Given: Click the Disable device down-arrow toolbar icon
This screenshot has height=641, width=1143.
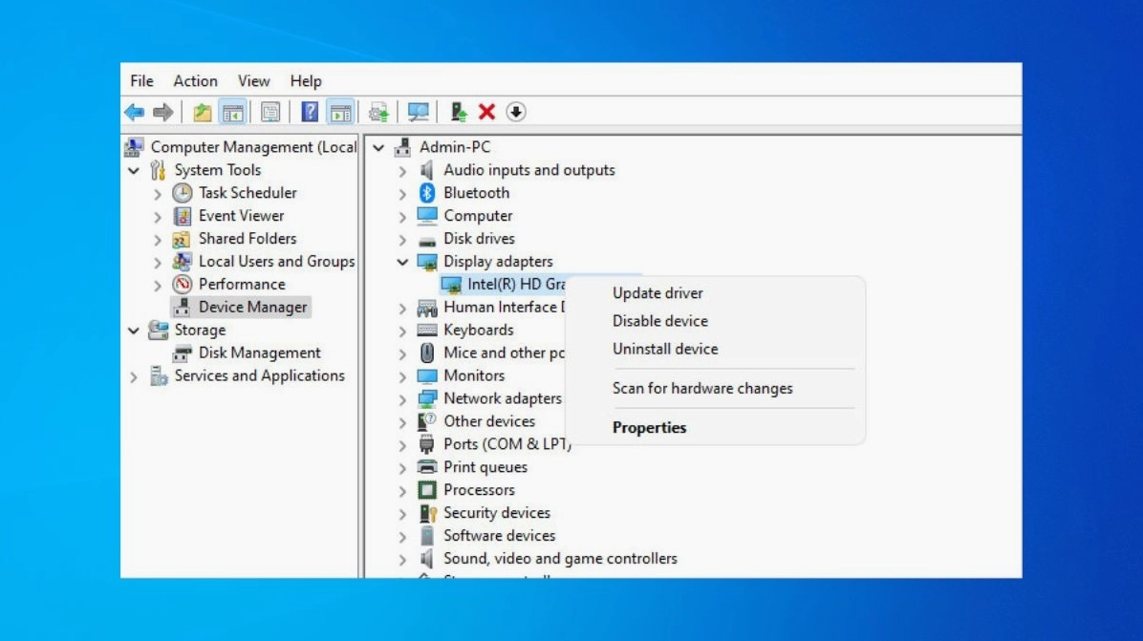Looking at the screenshot, I should pos(516,112).
